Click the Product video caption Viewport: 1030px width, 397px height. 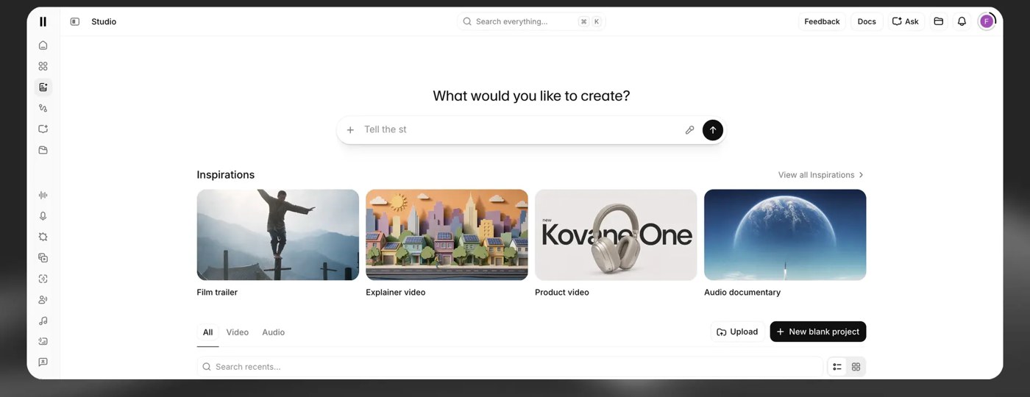pyautogui.click(x=562, y=293)
